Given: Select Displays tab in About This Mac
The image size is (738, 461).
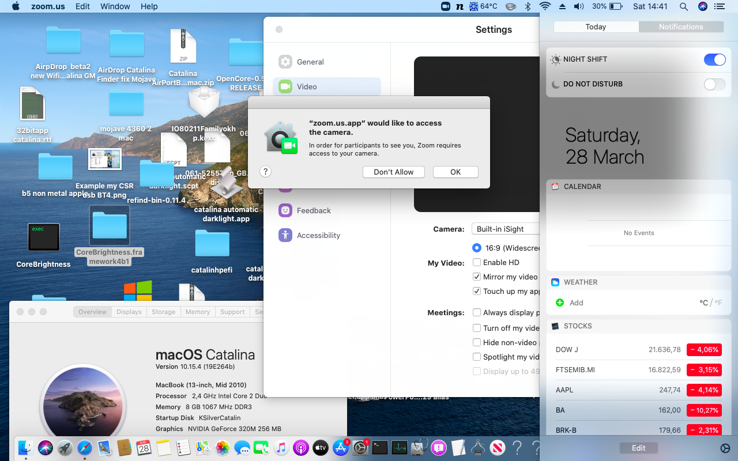Looking at the screenshot, I should [x=129, y=312].
